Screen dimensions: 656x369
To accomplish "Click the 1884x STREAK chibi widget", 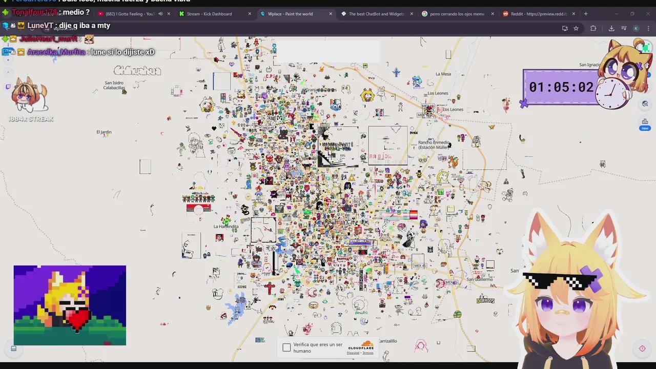I will [31, 100].
